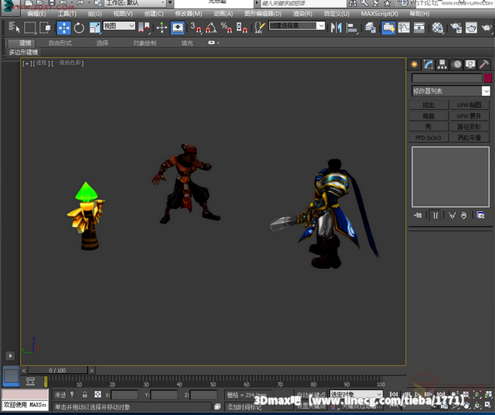Open Utilities command panel tab
This screenshot has height=415, width=495.
(484, 64)
